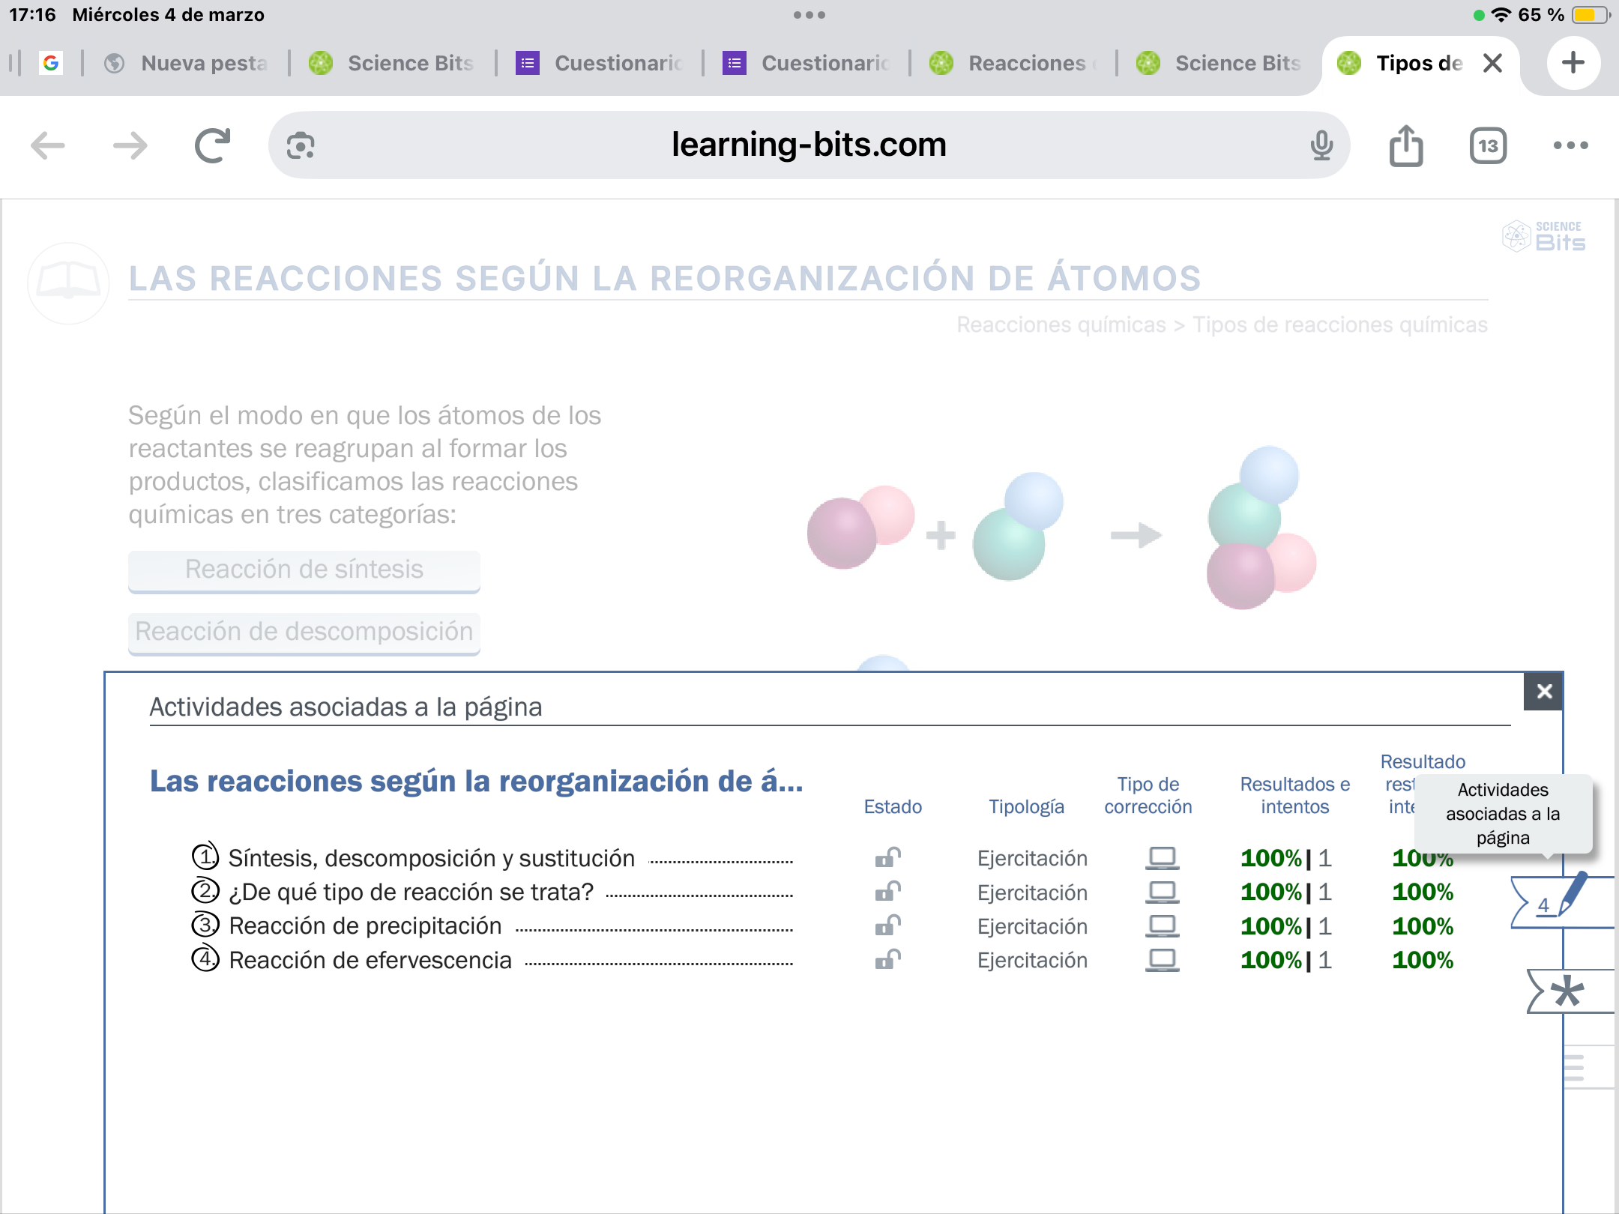The image size is (1619, 1214).
Task: Expand Reacción de síntesis section
Action: [x=304, y=570]
